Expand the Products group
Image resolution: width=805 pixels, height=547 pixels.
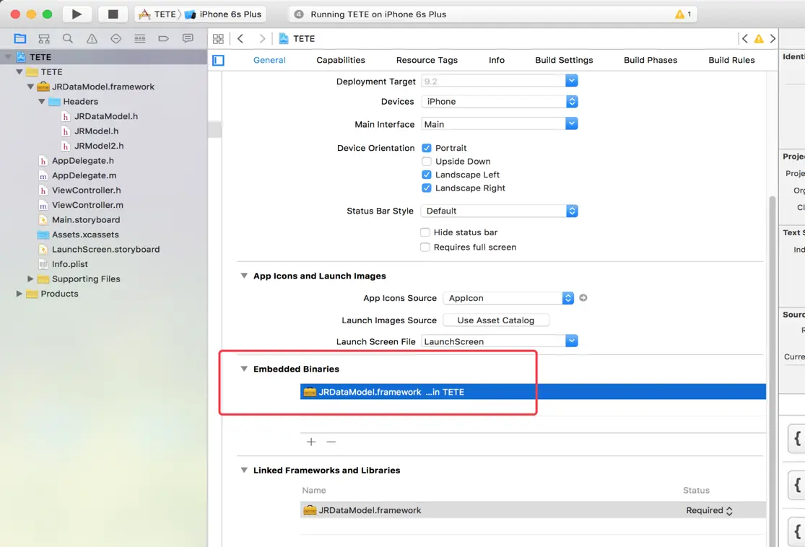point(19,294)
